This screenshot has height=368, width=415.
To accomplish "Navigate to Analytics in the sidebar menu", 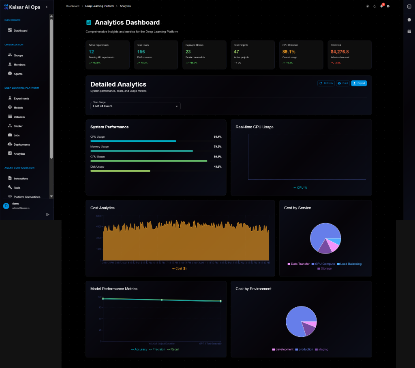I will pyautogui.click(x=19, y=153).
